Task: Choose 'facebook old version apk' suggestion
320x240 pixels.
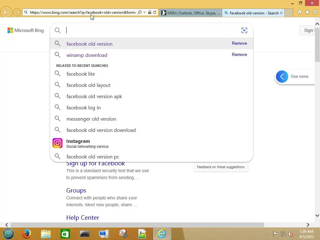Action: (152, 96)
